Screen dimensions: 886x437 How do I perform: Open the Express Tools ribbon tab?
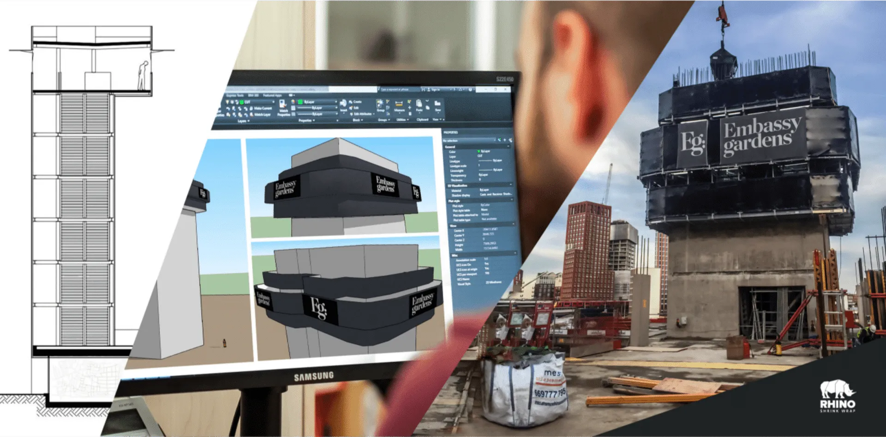coord(235,96)
